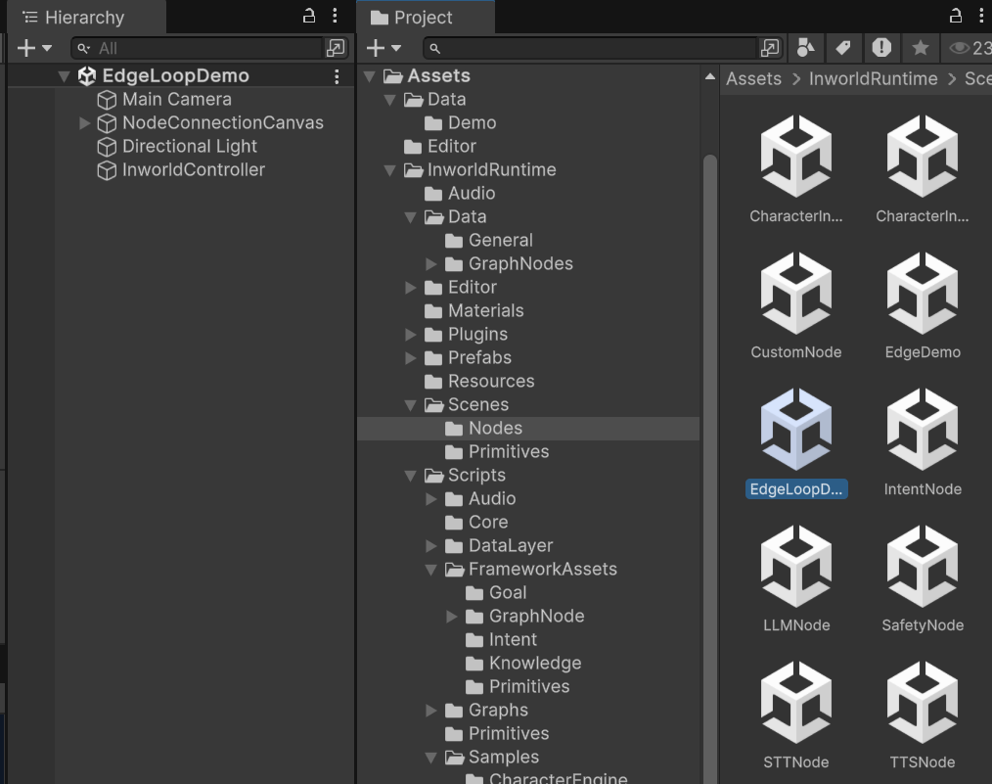This screenshot has height=784, width=992.
Task: Collapse EdgeLoopDemo scene in Hierarchy
Action: (x=64, y=76)
